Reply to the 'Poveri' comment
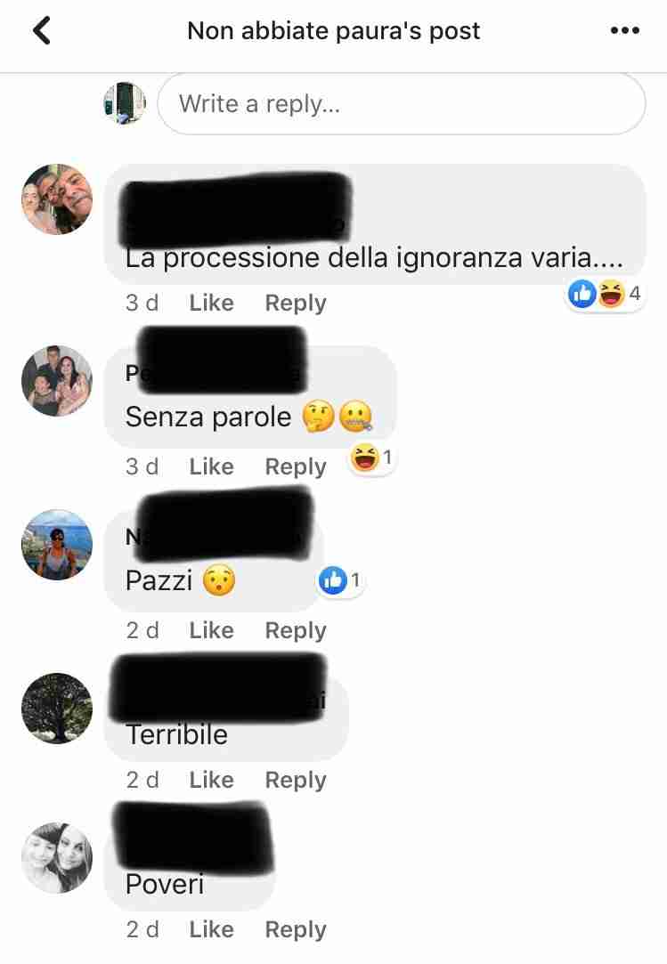The image size is (667, 964). coord(296,929)
